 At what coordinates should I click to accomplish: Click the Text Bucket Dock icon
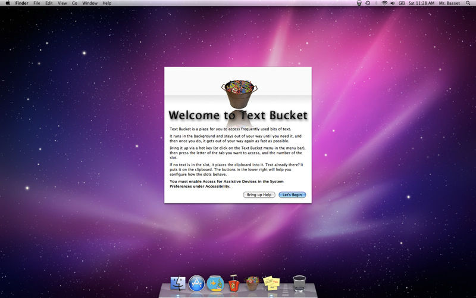coord(252,284)
